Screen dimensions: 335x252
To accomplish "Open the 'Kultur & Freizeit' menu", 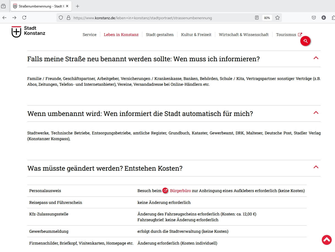I will [196, 35].
